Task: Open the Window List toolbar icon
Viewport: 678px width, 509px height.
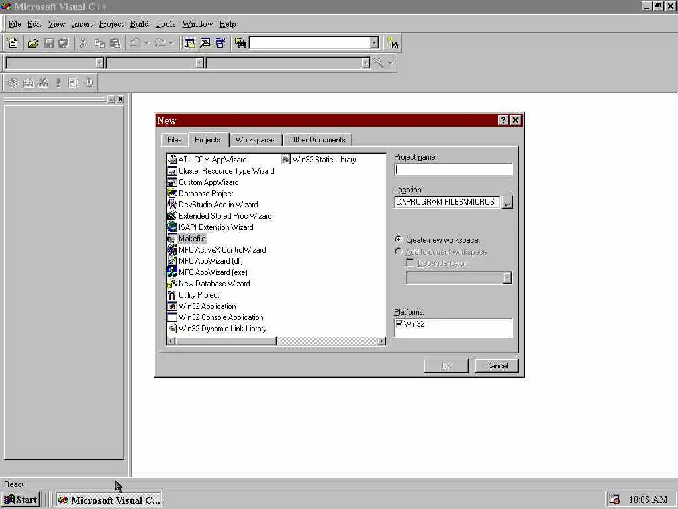Action: click(220, 43)
